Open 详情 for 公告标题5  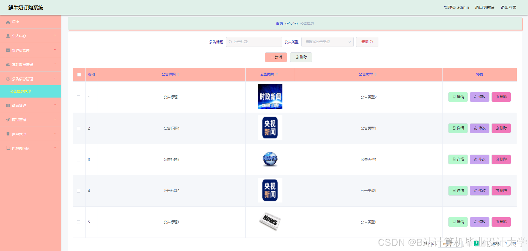click(x=458, y=97)
